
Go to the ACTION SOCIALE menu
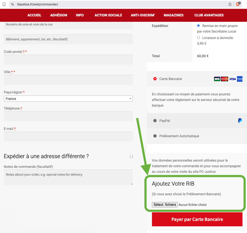pyautogui.click(x=108, y=15)
